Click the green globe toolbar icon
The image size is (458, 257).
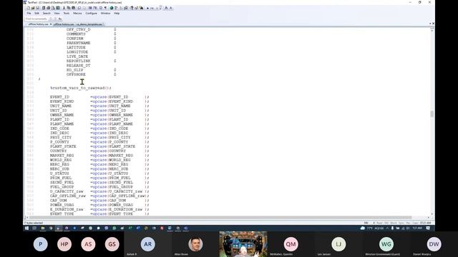point(112,8)
